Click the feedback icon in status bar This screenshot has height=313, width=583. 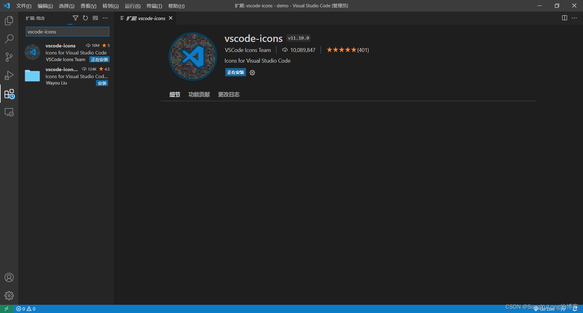pyautogui.click(x=563, y=309)
